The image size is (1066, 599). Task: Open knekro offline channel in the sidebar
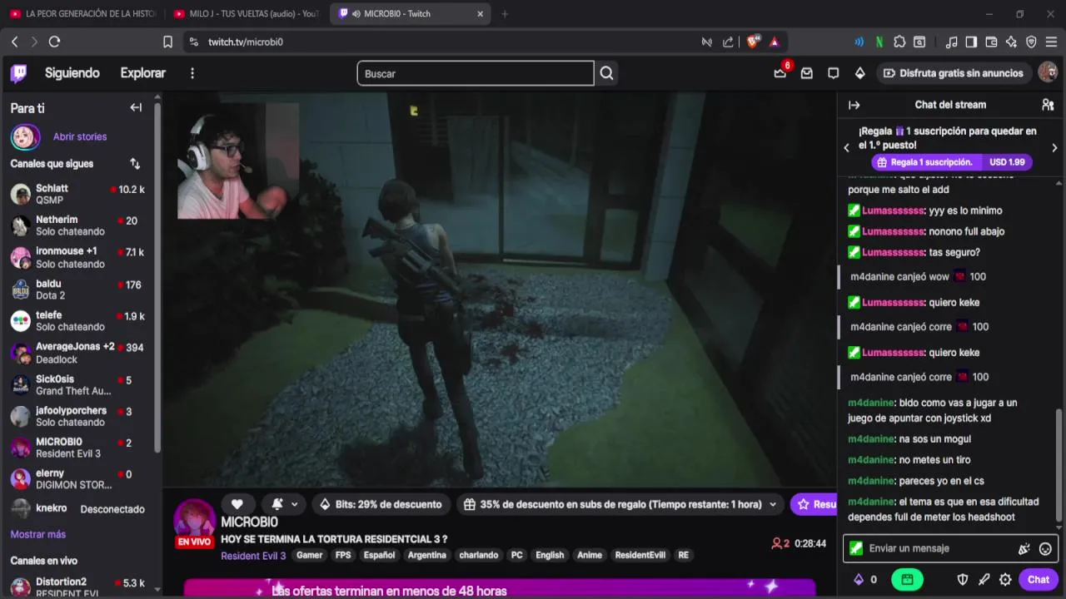pyautogui.click(x=78, y=508)
